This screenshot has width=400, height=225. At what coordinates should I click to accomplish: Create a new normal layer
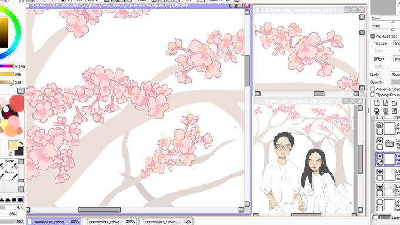(x=377, y=103)
